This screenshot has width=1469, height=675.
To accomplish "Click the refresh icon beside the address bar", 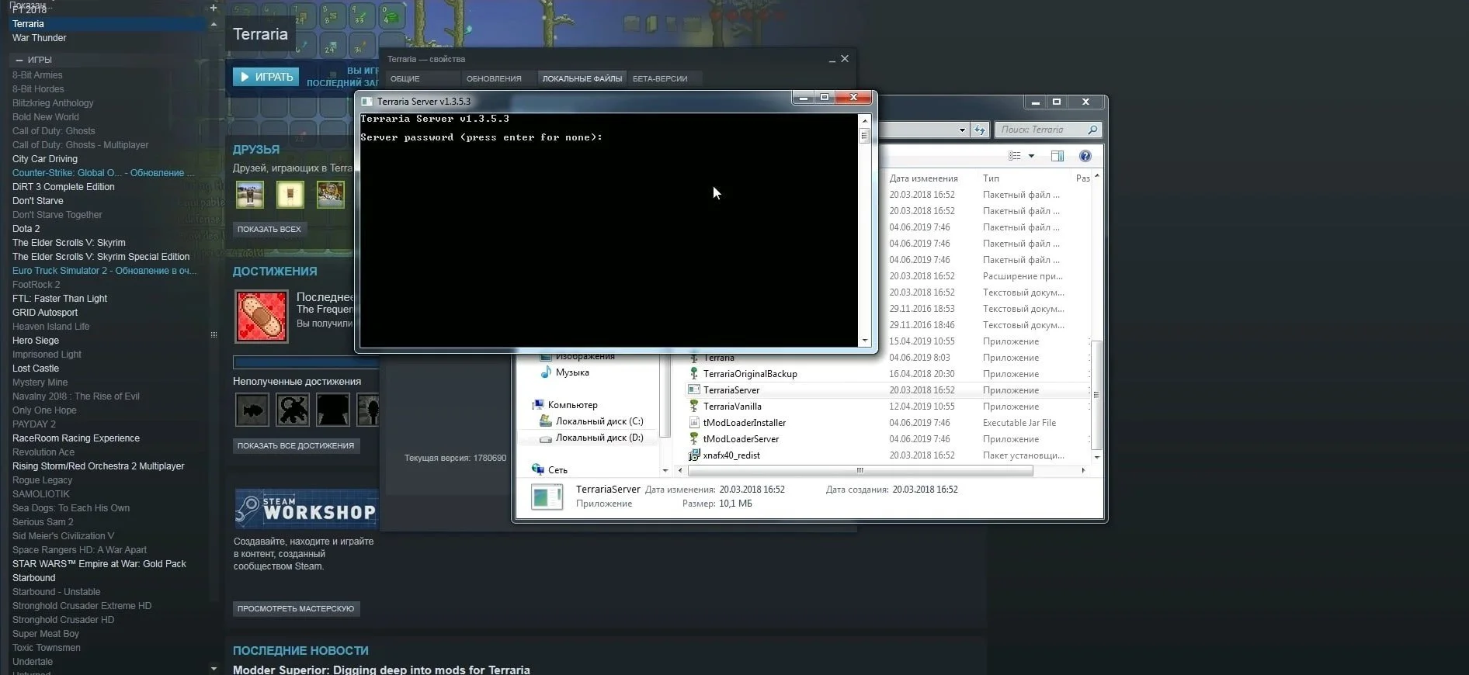I will (980, 130).
